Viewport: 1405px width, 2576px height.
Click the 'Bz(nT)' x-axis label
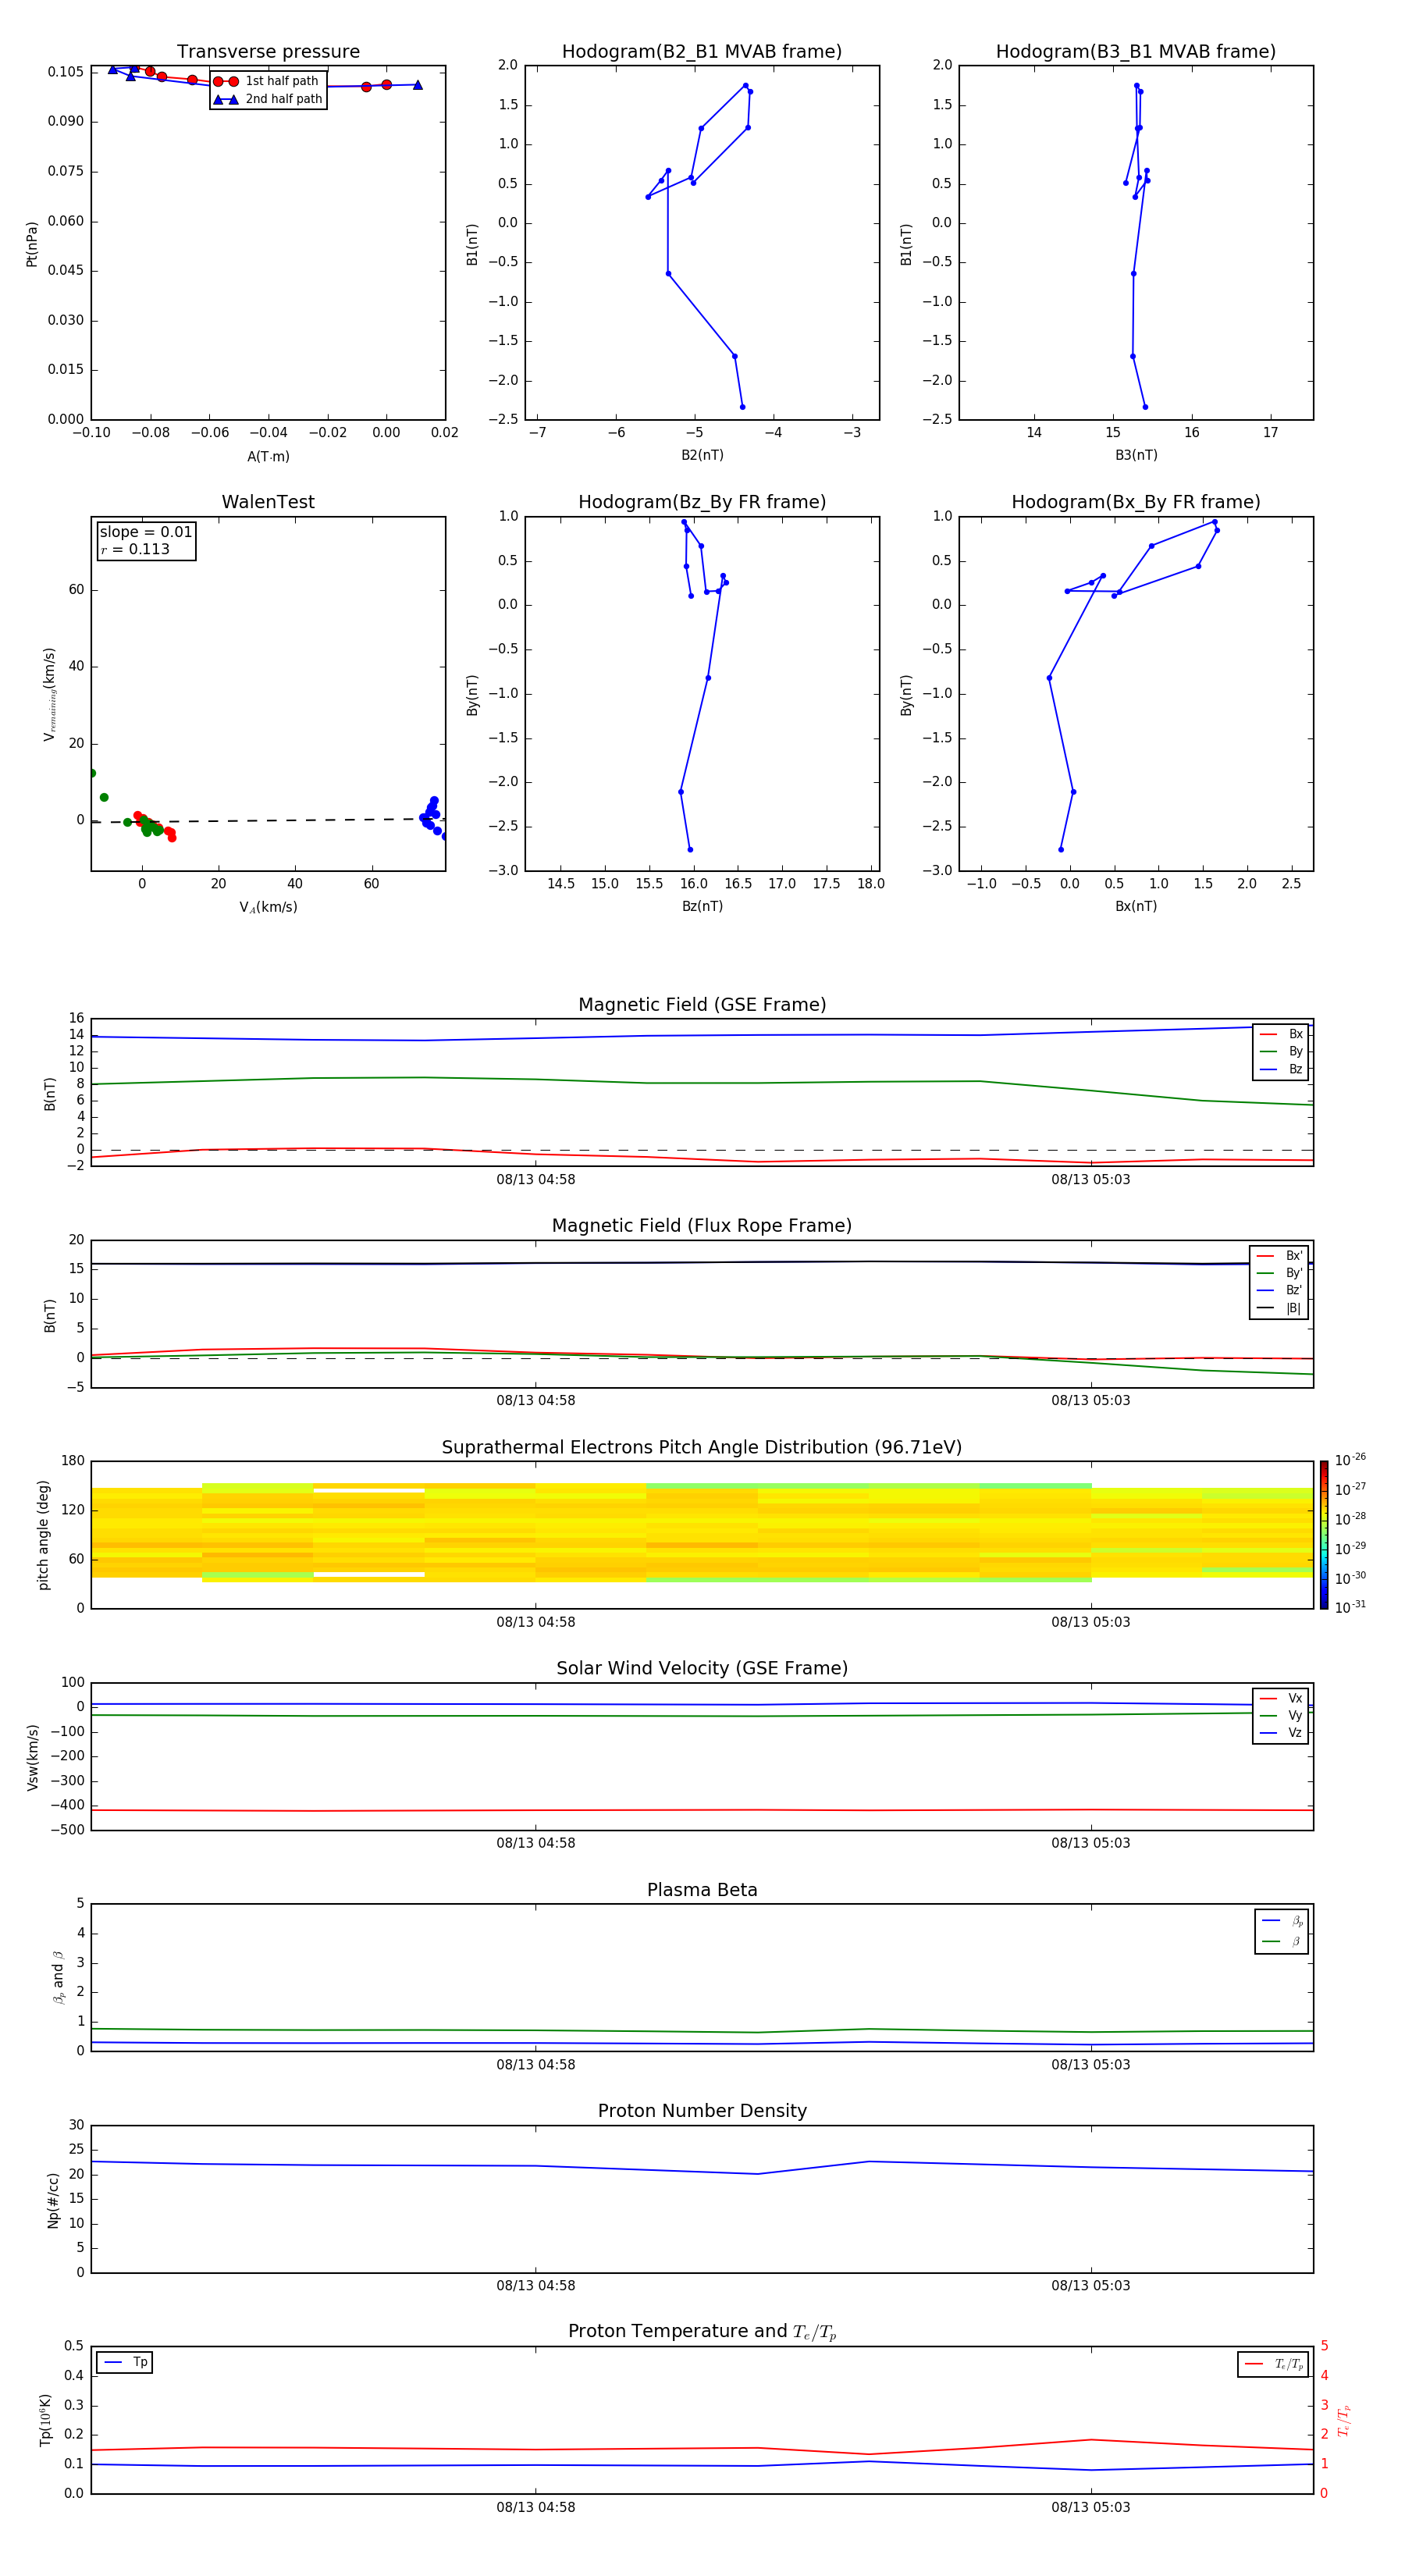(702, 906)
